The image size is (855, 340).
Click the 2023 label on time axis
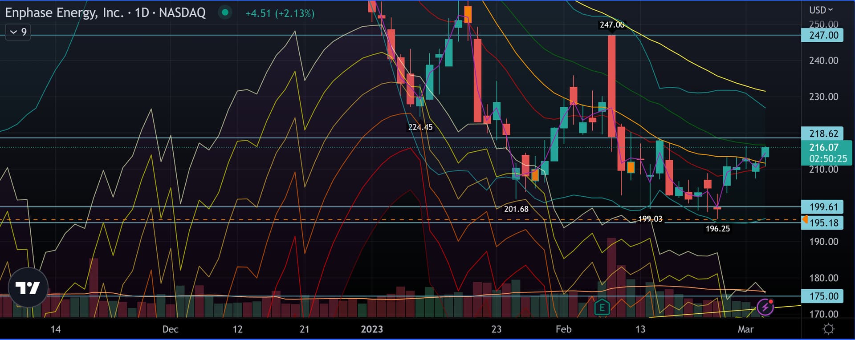371,329
